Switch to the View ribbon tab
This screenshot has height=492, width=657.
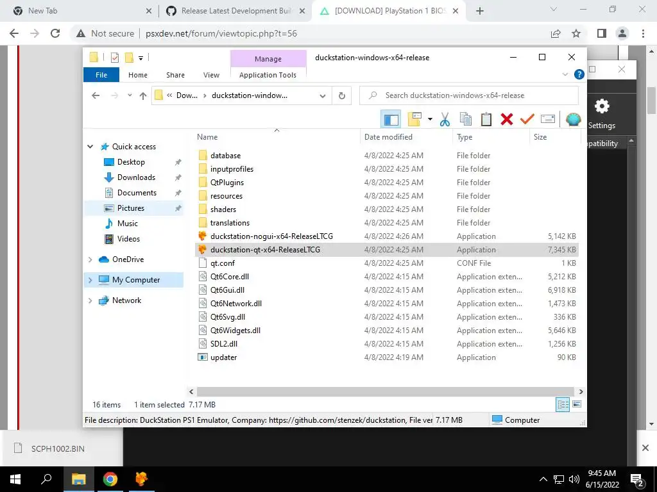click(211, 75)
